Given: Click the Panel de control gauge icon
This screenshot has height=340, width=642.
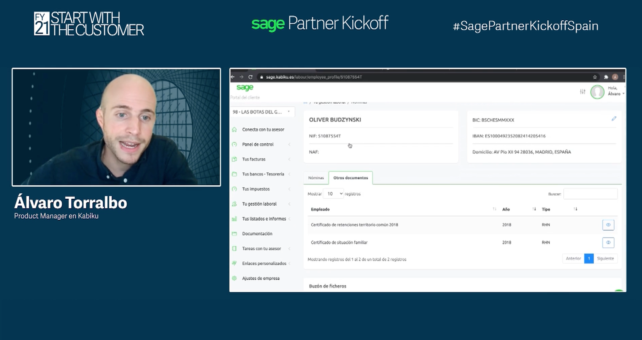Looking at the screenshot, I should coord(234,144).
